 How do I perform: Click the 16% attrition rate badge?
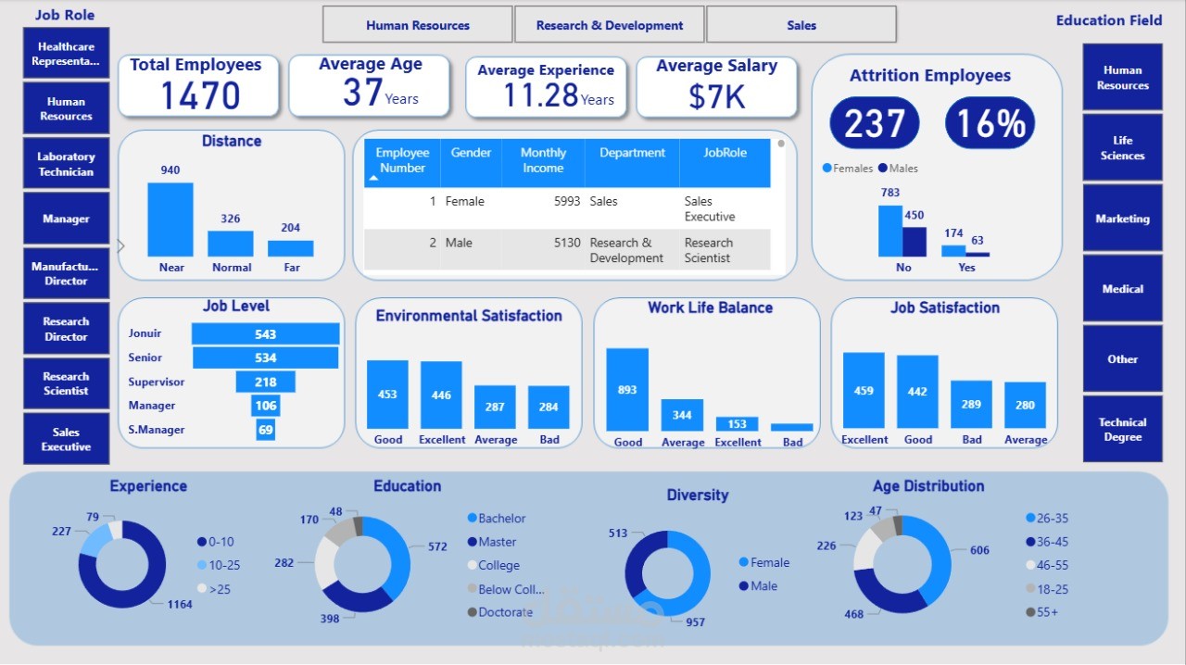[x=990, y=123]
